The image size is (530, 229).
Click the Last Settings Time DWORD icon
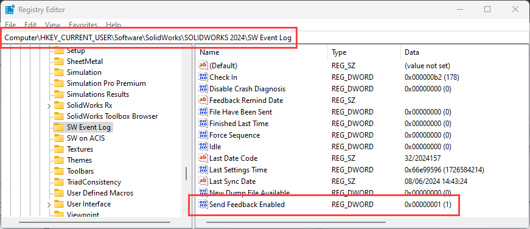point(203,170)
